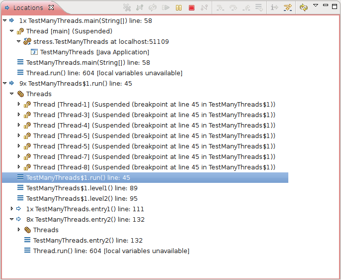This screenshot has width=341, height=280.
Task: Select 'Thread [main] (Suspended)' row
Action: click(69, 31)
